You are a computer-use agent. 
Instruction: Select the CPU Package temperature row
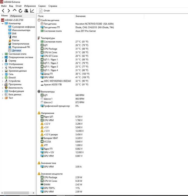click(x=64, y=49)
